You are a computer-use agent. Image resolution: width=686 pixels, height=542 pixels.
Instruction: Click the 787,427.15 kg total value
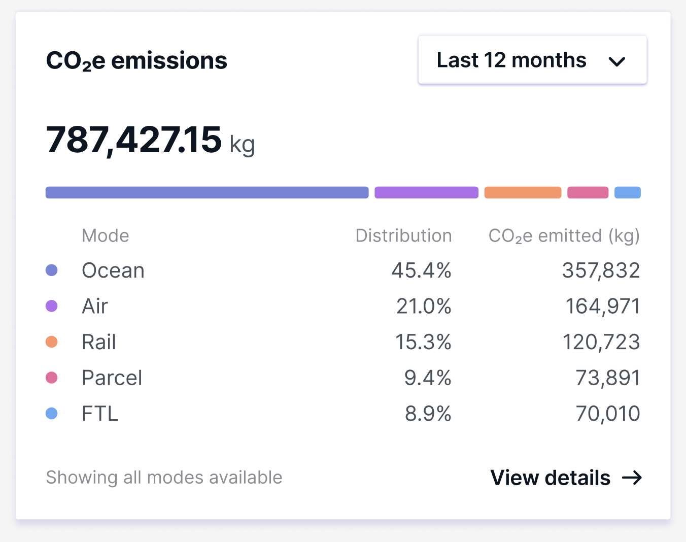point(150,140)
